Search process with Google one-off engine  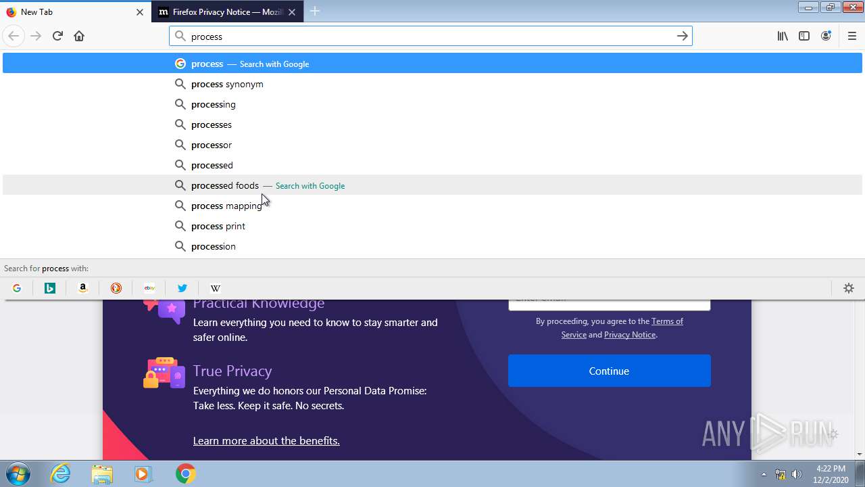[17, 288]
